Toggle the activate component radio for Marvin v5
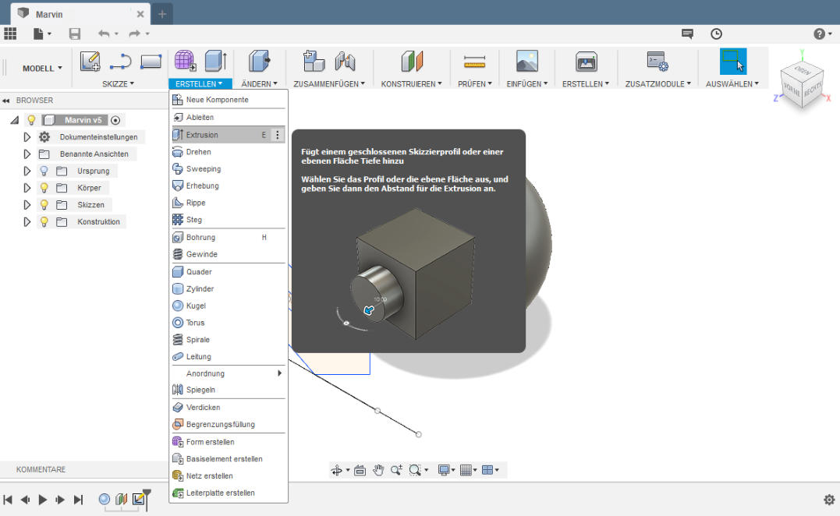 (115, 121)
